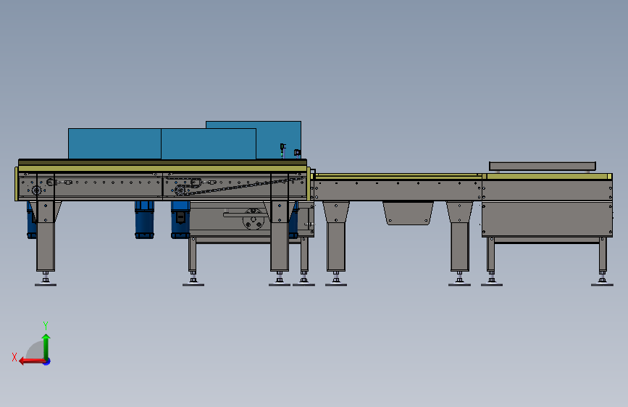Select the rightmost leveling foot pad

[602, 284]
